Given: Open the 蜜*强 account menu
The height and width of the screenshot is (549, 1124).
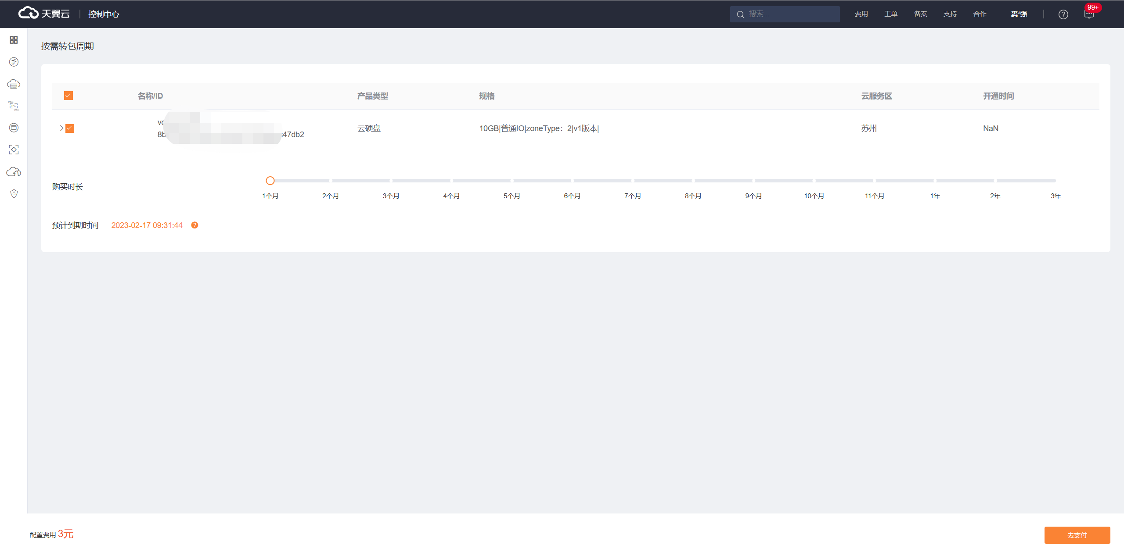Looking at the screenshot, I should coord(1019,14).
